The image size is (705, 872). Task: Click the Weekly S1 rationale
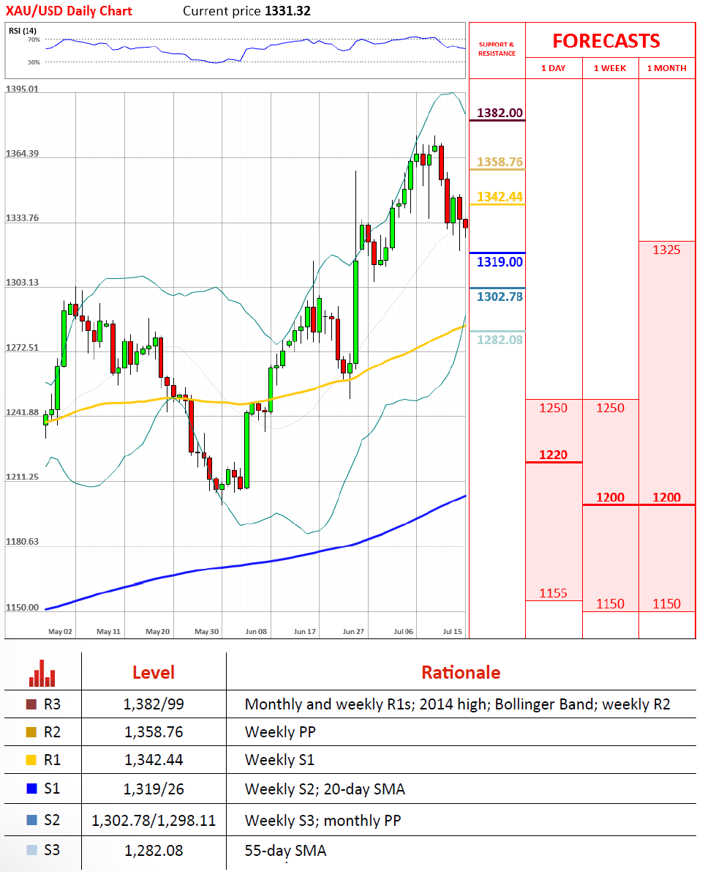(279, 760)
